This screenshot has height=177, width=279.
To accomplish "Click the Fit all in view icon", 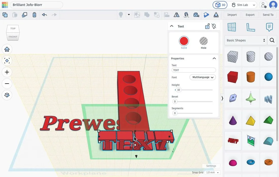I will click(7, 61).
